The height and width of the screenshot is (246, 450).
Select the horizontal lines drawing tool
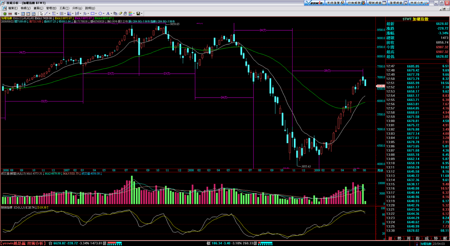click(54, 13)
